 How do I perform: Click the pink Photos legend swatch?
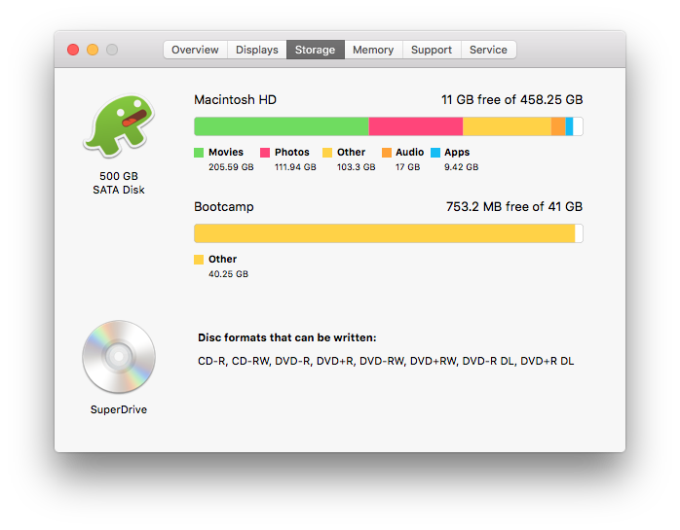tap(265, 153)
